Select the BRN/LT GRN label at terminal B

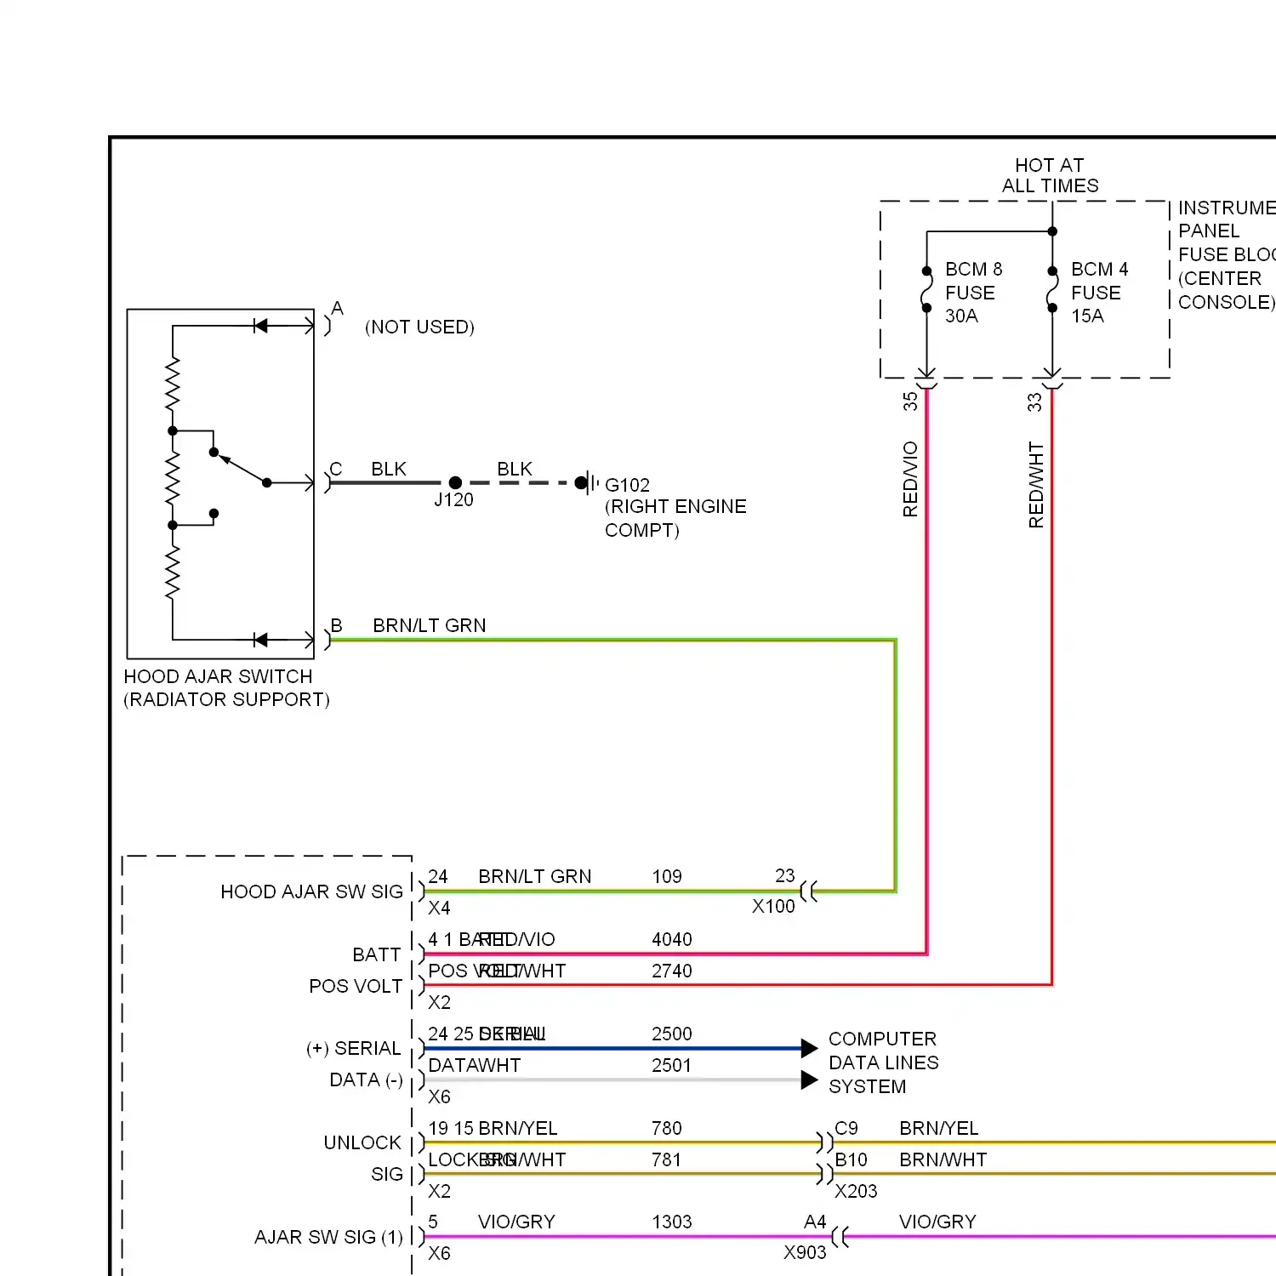pyautogui.click(x=429, y=625)
